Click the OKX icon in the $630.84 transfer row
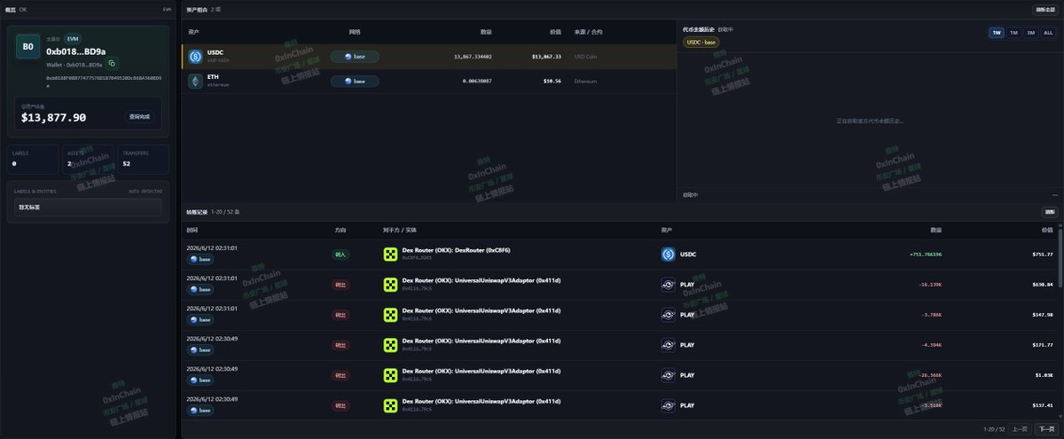 click(x=390, y=285)
